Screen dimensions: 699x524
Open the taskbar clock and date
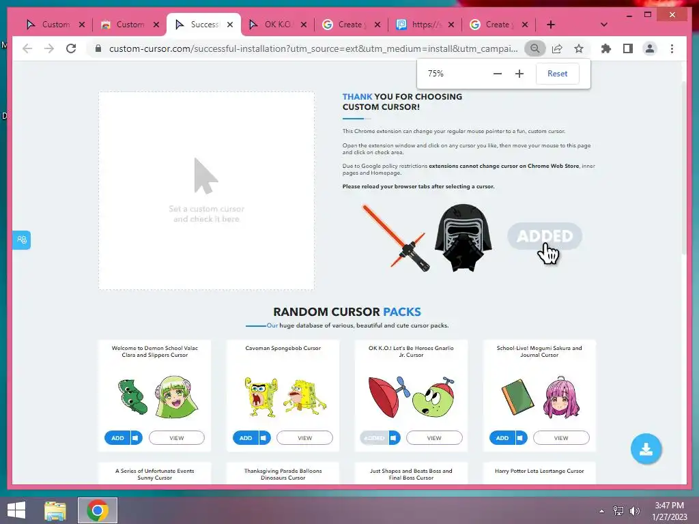[x=669, y=510]
